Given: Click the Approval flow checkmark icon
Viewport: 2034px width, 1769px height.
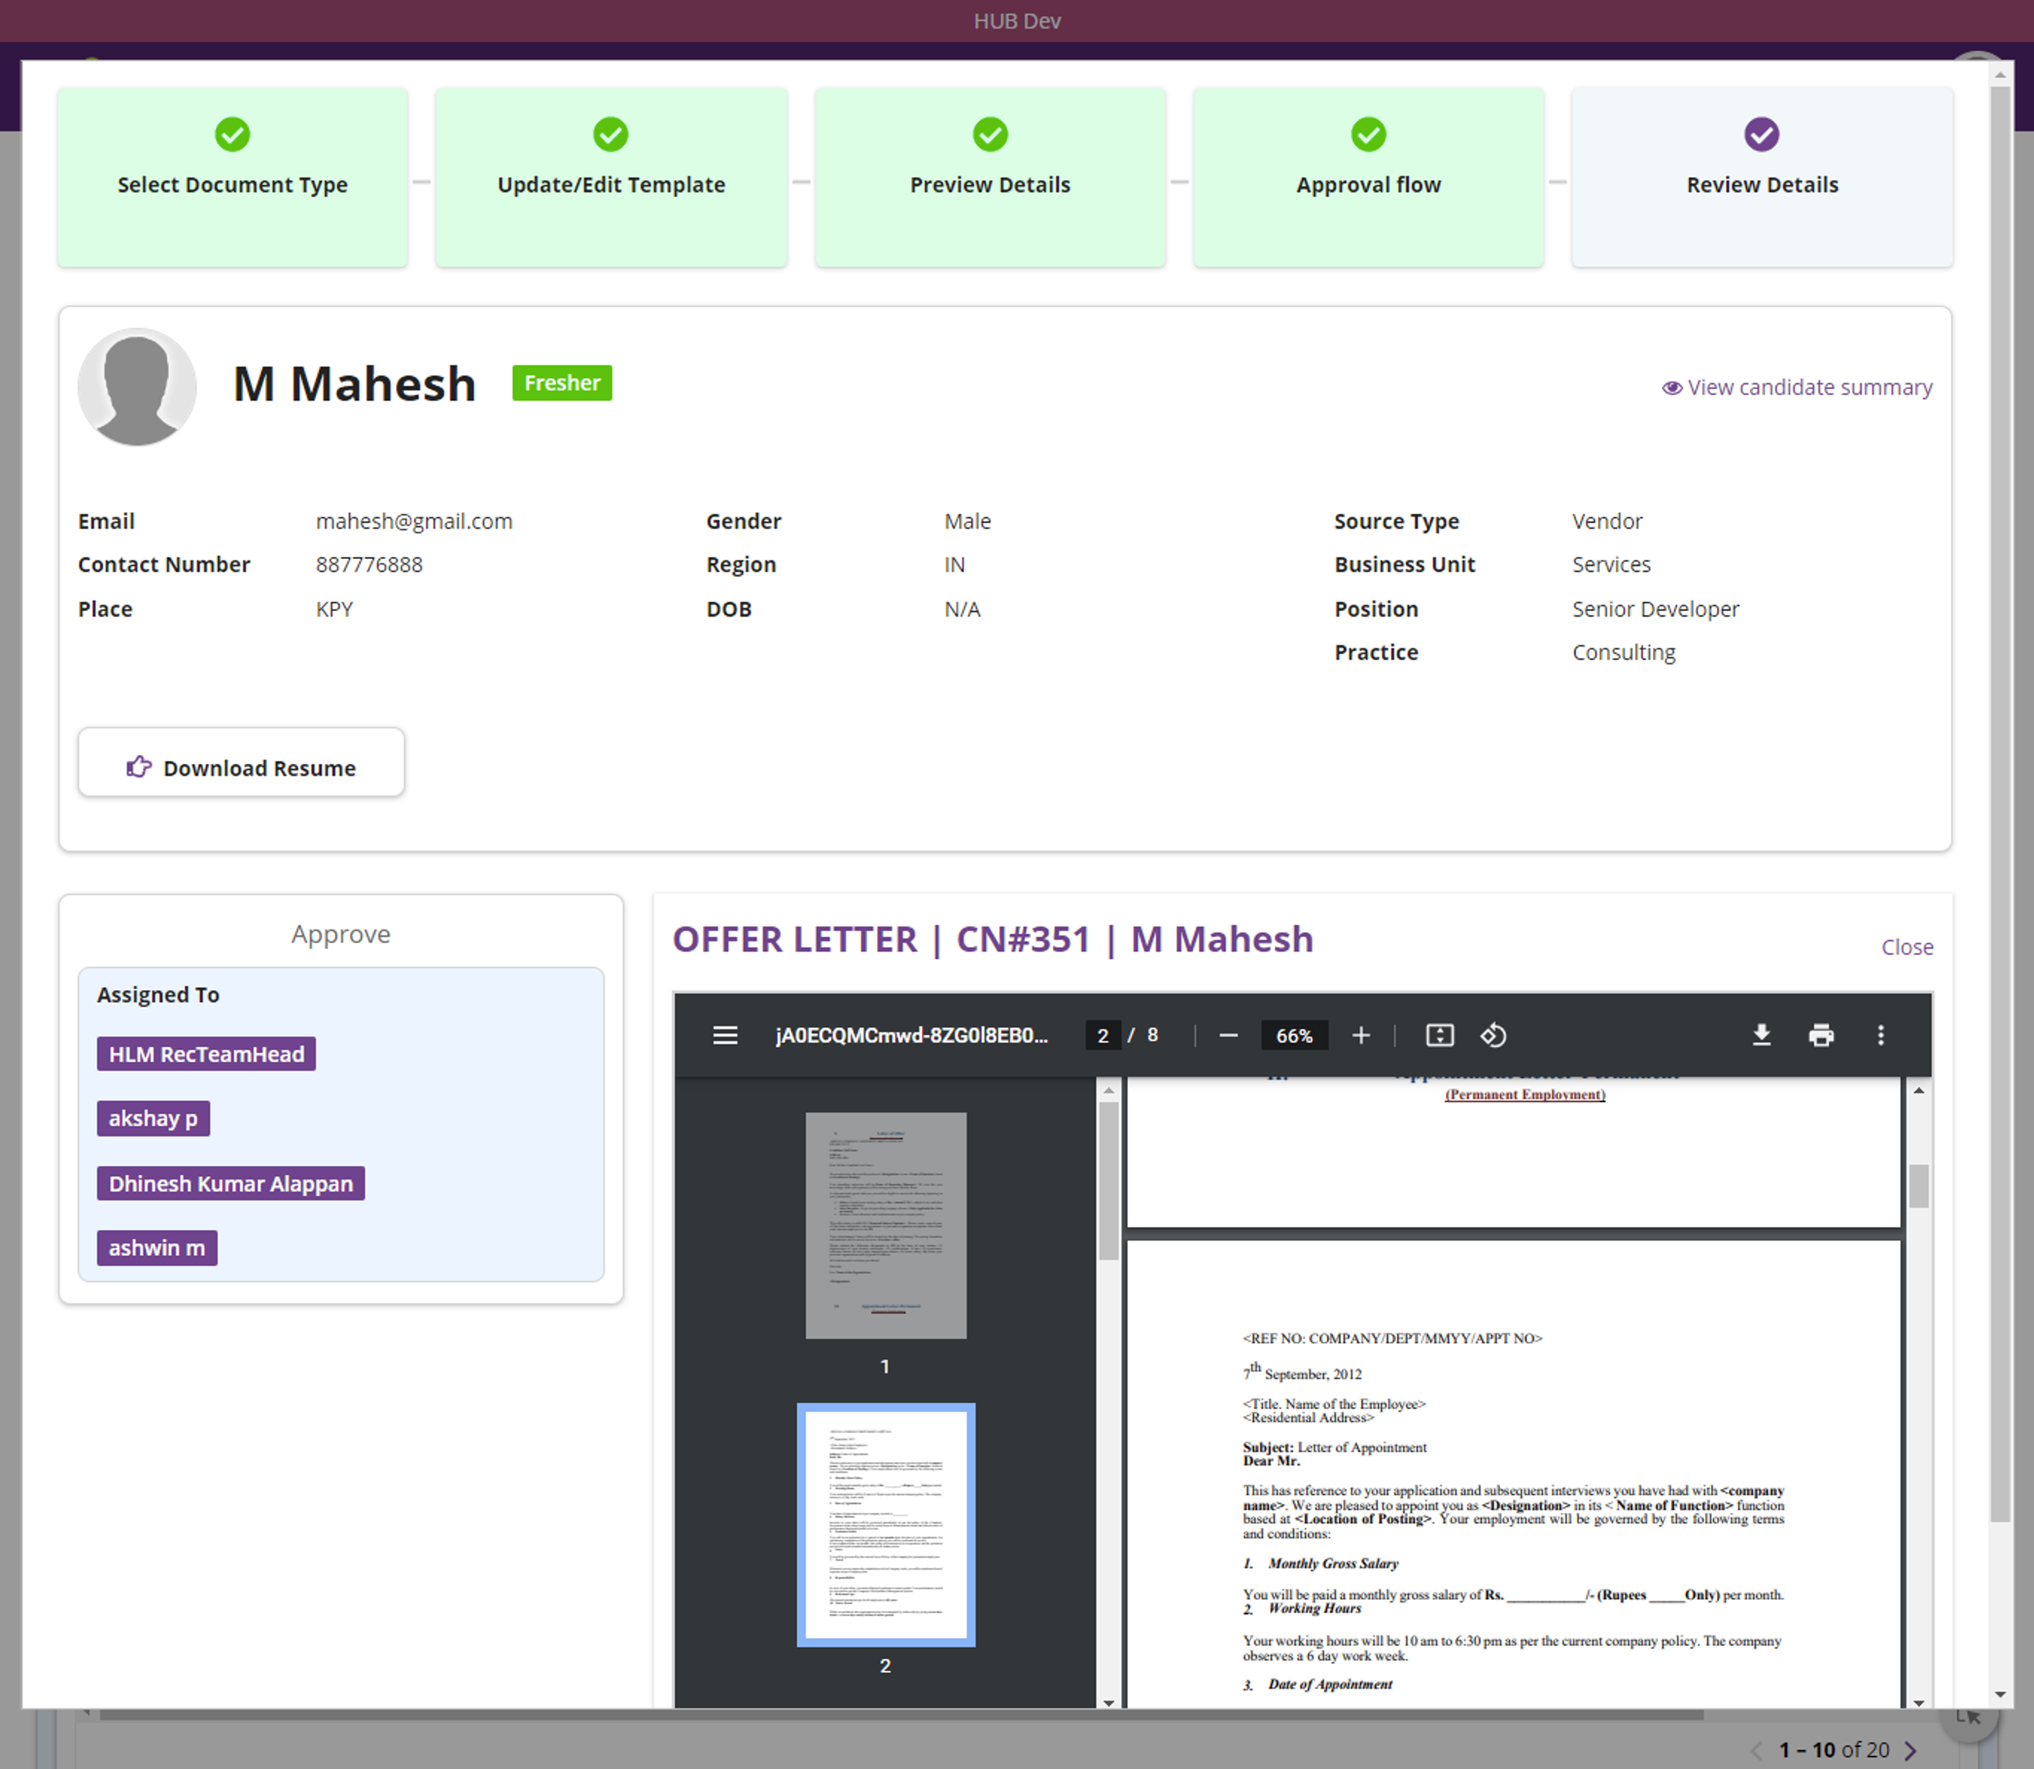Looking at the screenshot, I should tap(1369, 134).
